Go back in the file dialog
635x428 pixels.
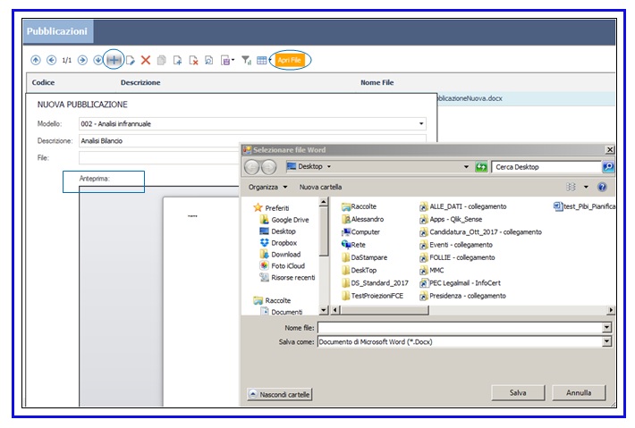(x=252, y=167)
